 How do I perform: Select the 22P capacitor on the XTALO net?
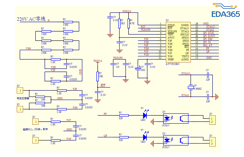pyautogui.click(x=208, y=75)
